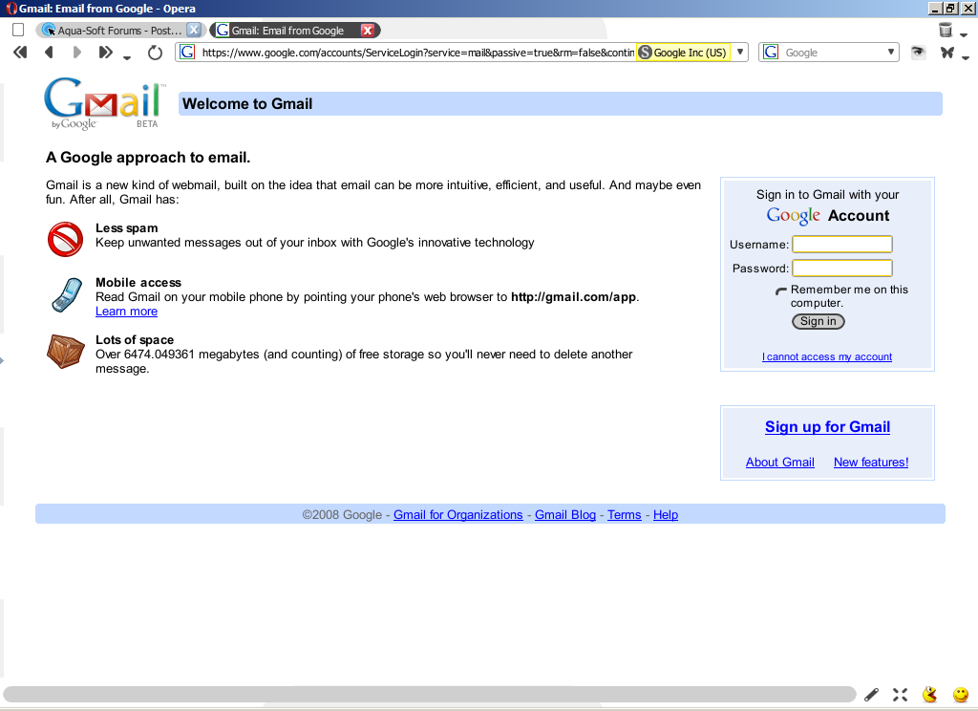This screenshot has width=978, height=711.
Task: Open the New features! link
Action: (871, 462)
